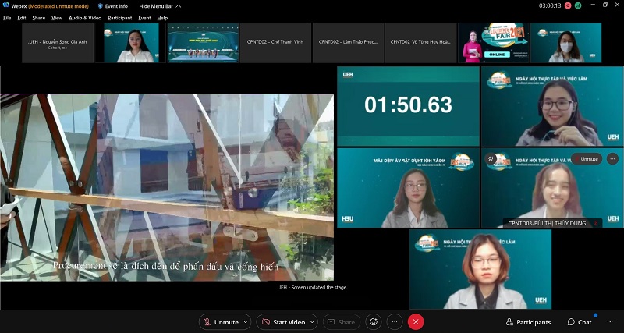This screenshot has width=624, height=333.
Task: Open the Chat panel
Action: coord(580,322)
